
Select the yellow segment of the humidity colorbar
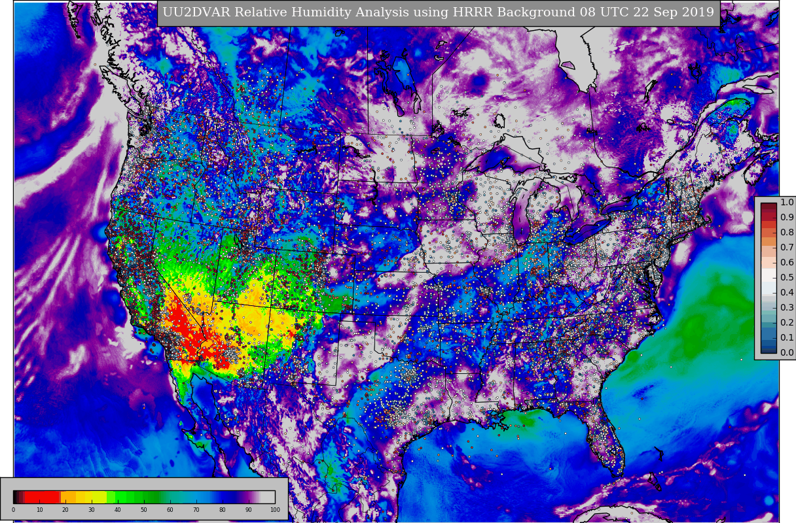tap(92, 497)
